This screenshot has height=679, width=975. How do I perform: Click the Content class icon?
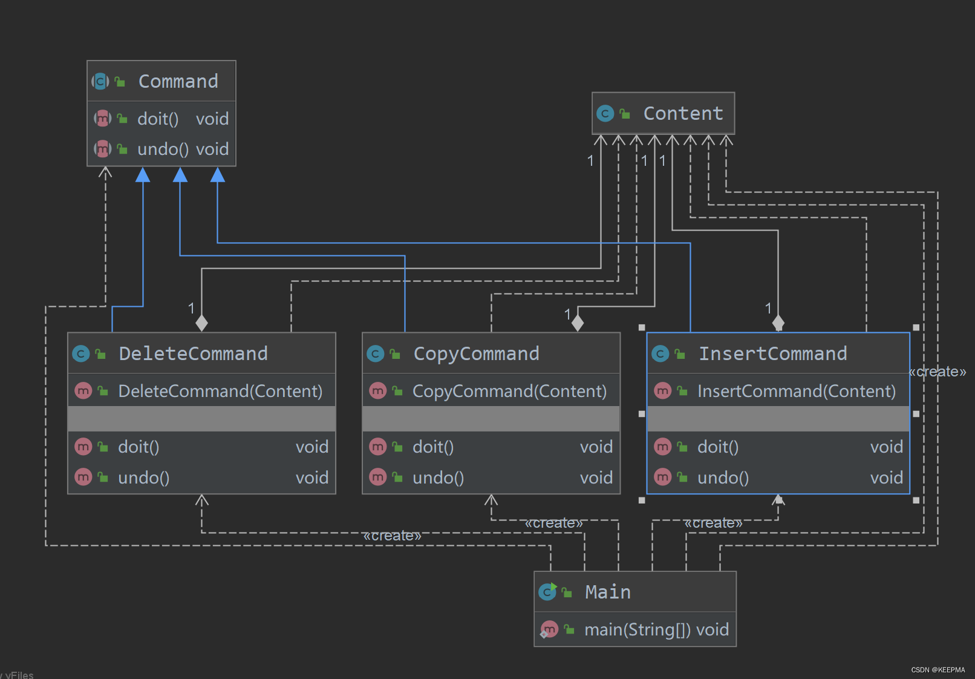[x=605, y=113]
